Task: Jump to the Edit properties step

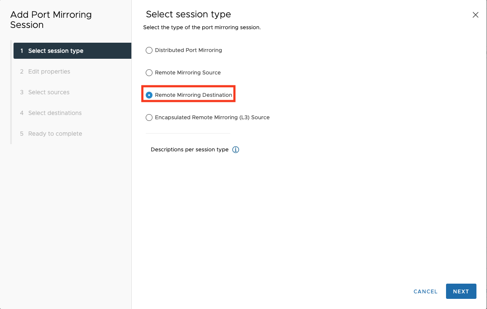Action: coord(49,71)
